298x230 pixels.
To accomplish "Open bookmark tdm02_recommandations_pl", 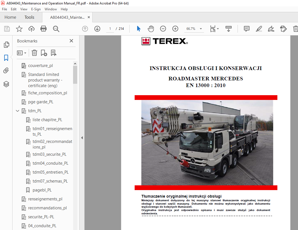I will tap(52, 144).
